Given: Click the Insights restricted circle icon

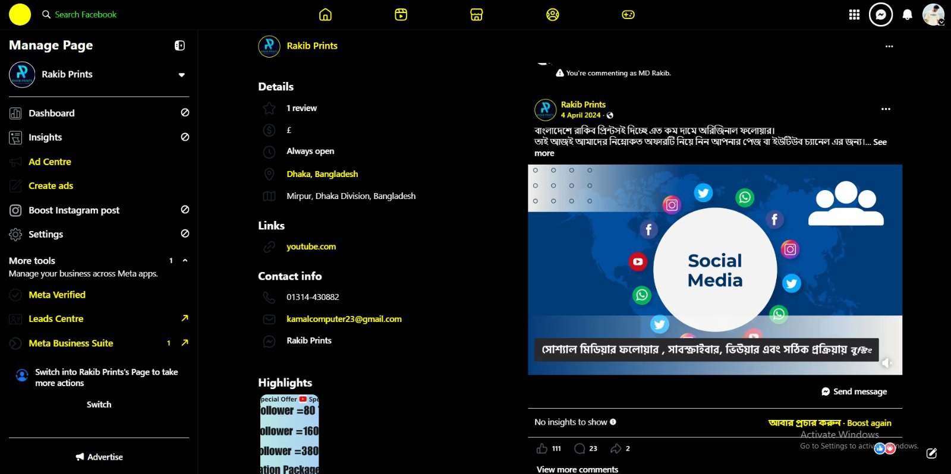Looking at the screenshot, I should (x=185, y=137).
